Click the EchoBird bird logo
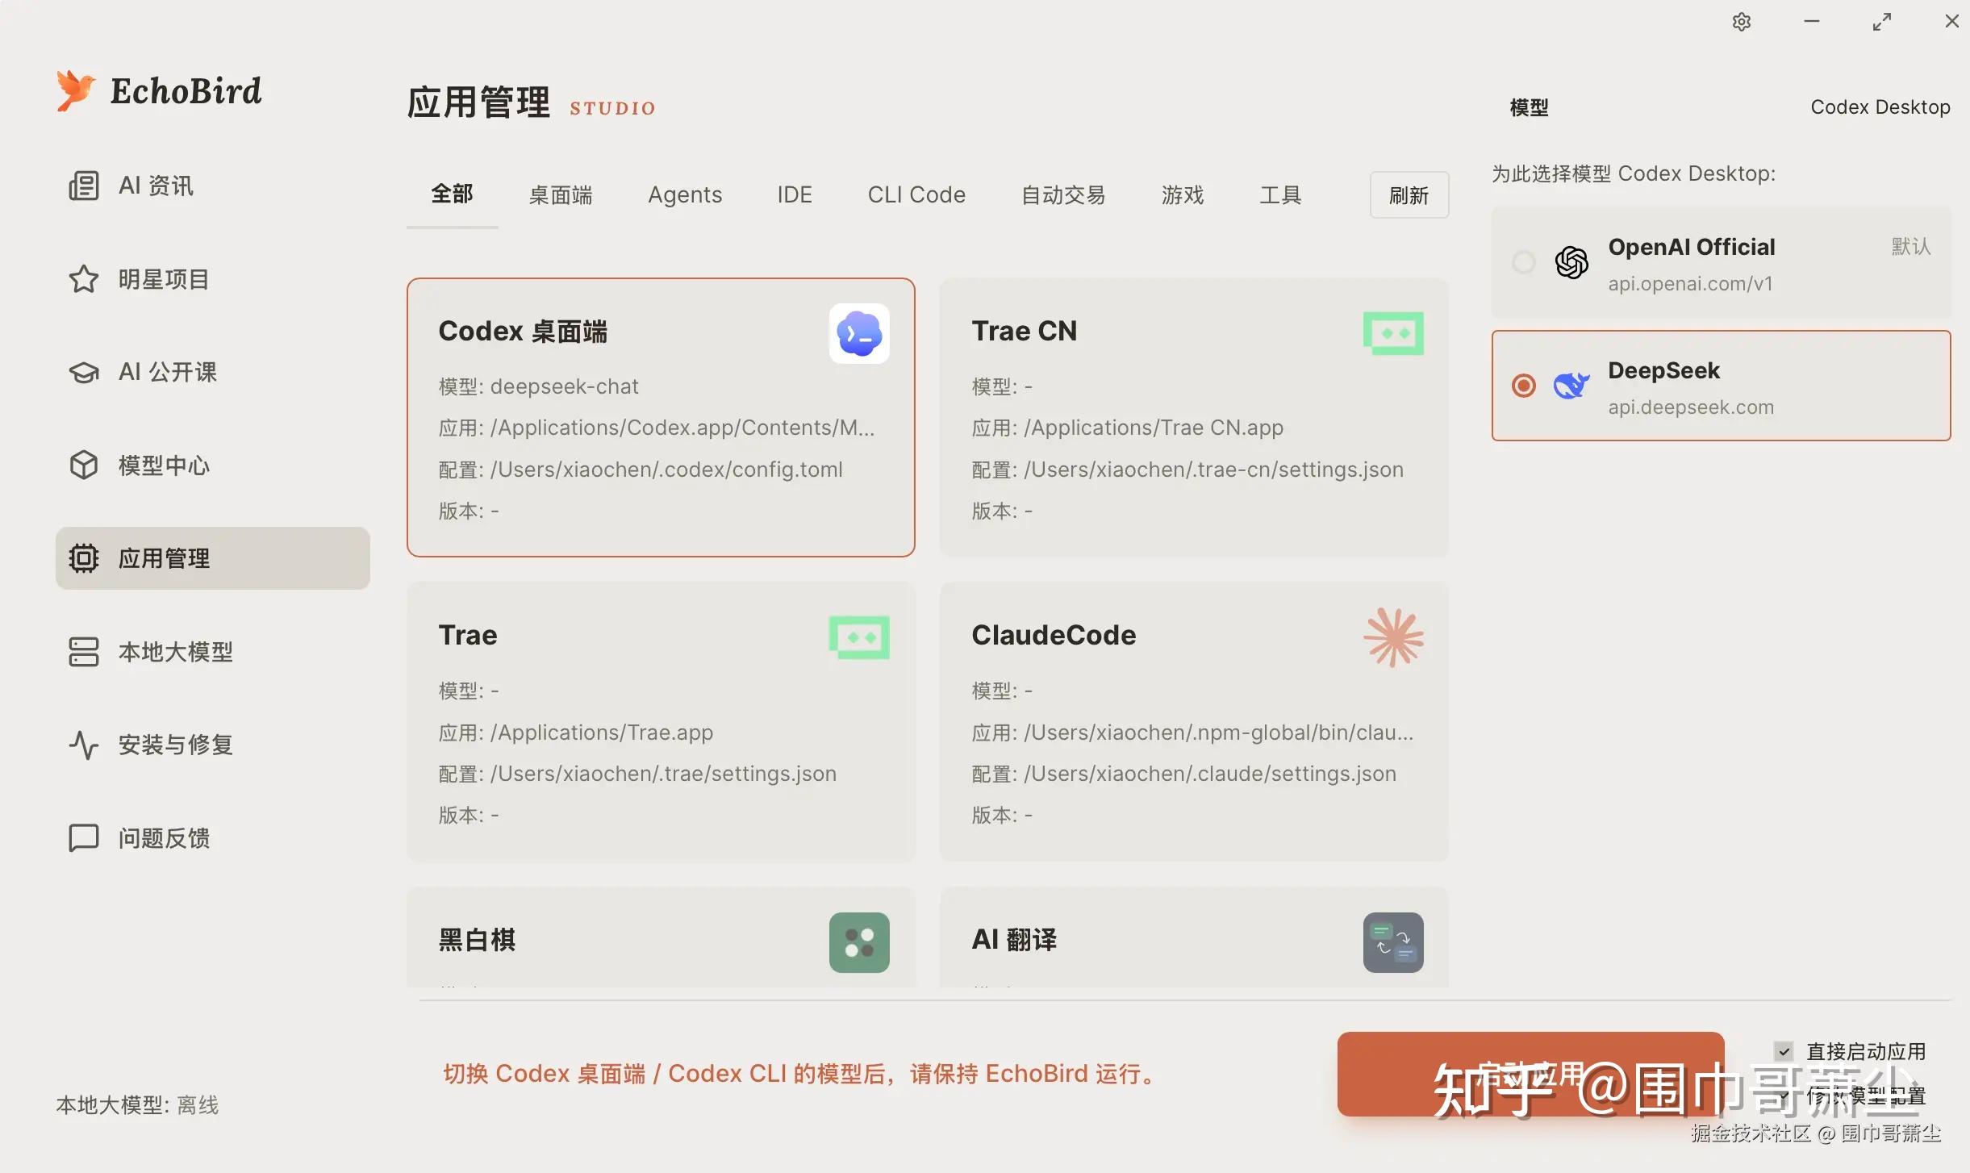1970x1173 pixels. (76, 90)
